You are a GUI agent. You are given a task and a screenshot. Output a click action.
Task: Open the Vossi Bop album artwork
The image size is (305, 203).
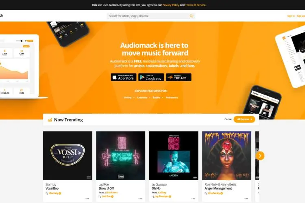68,155
